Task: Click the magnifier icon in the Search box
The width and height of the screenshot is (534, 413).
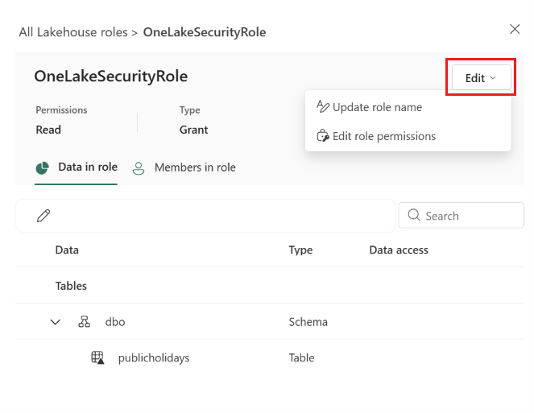Action: click(414, 215)
